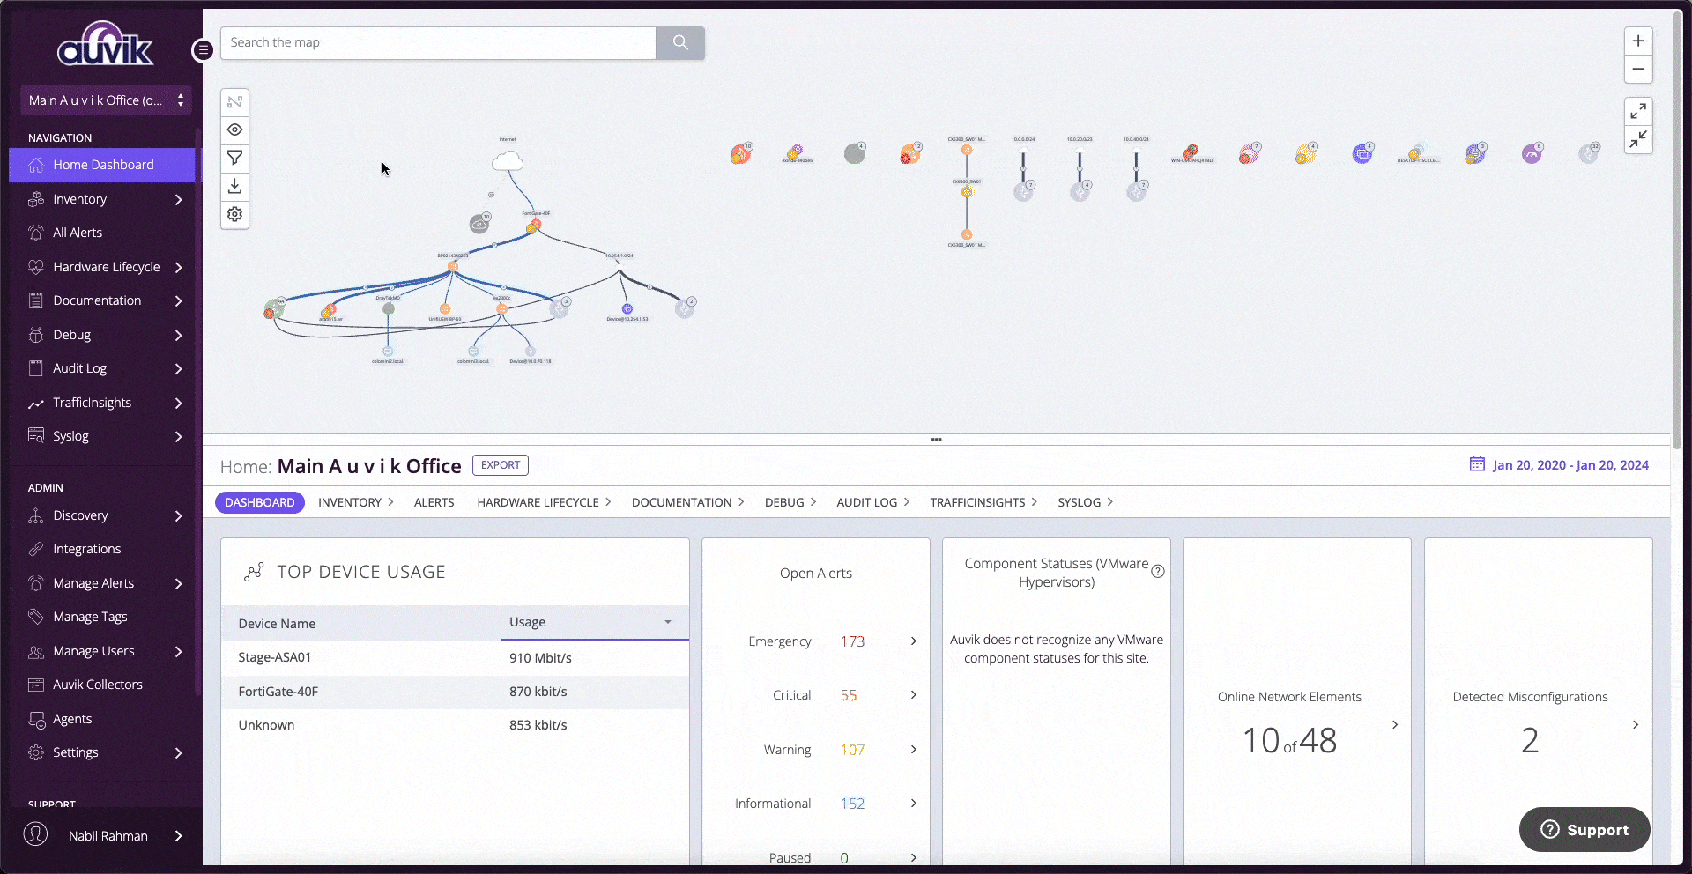Expand the Documentation sidebar menu

(x=179, y=300)
